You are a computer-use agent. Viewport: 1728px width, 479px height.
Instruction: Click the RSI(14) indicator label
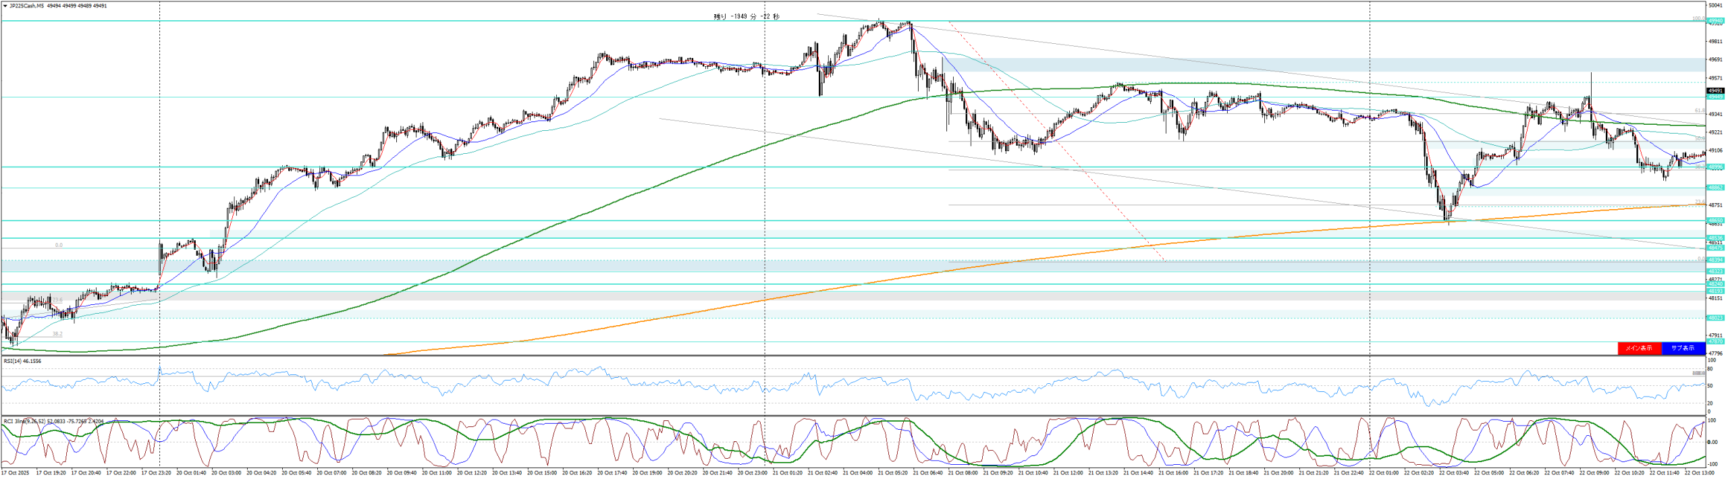(22, 362)
